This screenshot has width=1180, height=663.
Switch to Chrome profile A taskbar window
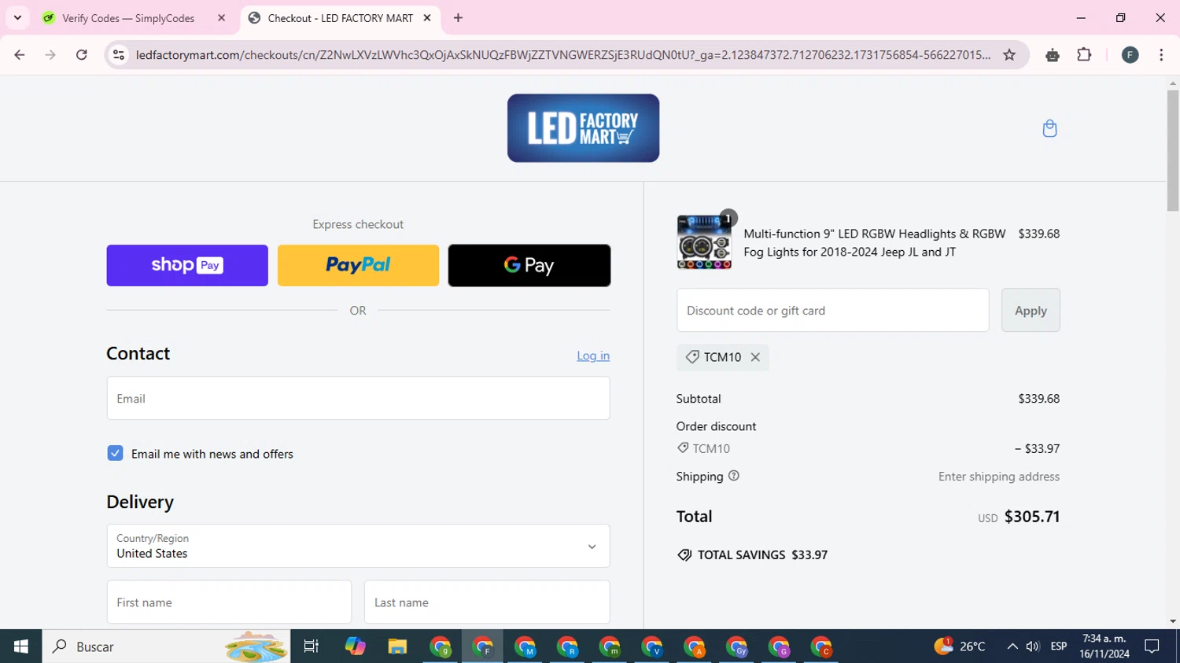(695, 646)
